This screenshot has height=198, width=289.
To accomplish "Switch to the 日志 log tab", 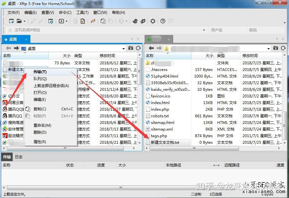I will (19, 157).
